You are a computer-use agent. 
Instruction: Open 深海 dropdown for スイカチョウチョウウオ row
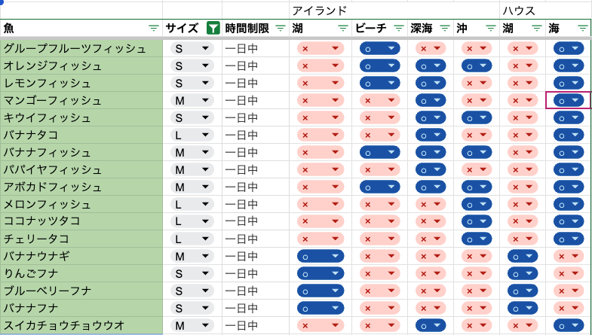(431, 325)
